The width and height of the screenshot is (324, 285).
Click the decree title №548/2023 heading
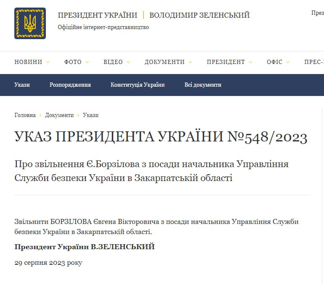pos(161,137)
